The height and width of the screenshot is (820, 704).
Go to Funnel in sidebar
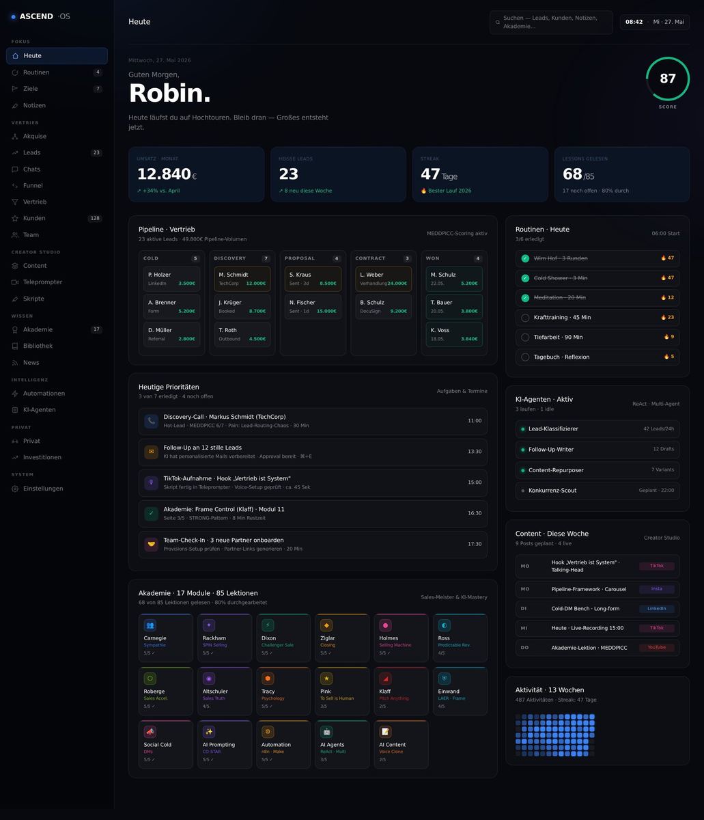57,185
